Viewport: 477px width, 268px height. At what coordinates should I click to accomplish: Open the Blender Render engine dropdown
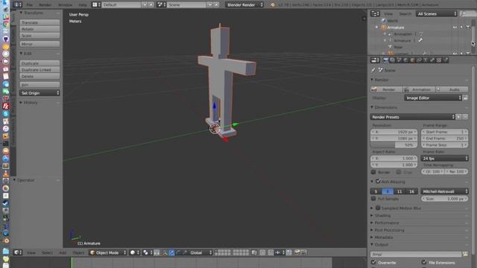point(244,4)
